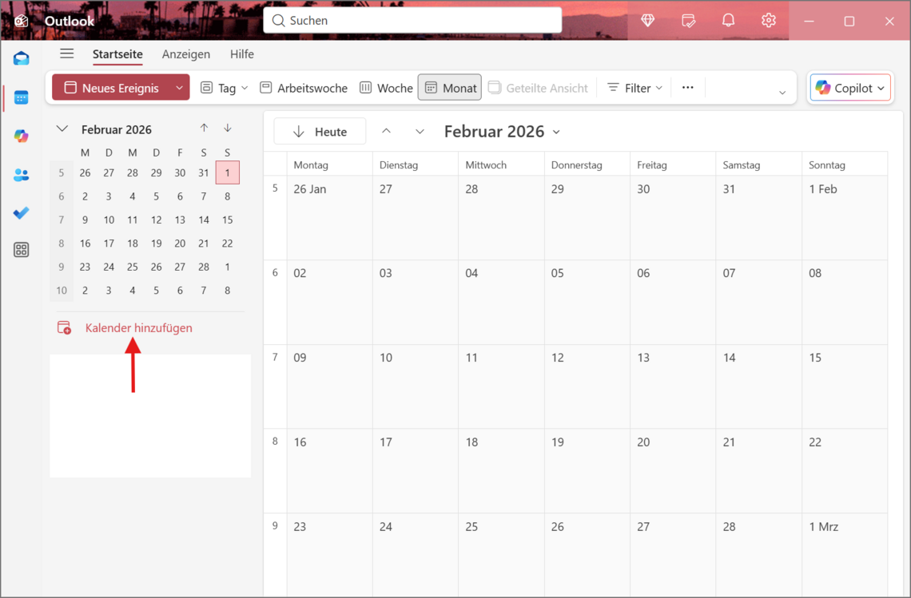Switch to Arbeitswoche view
The width and height of the screenshot is (911, 598).
point(304,88)
